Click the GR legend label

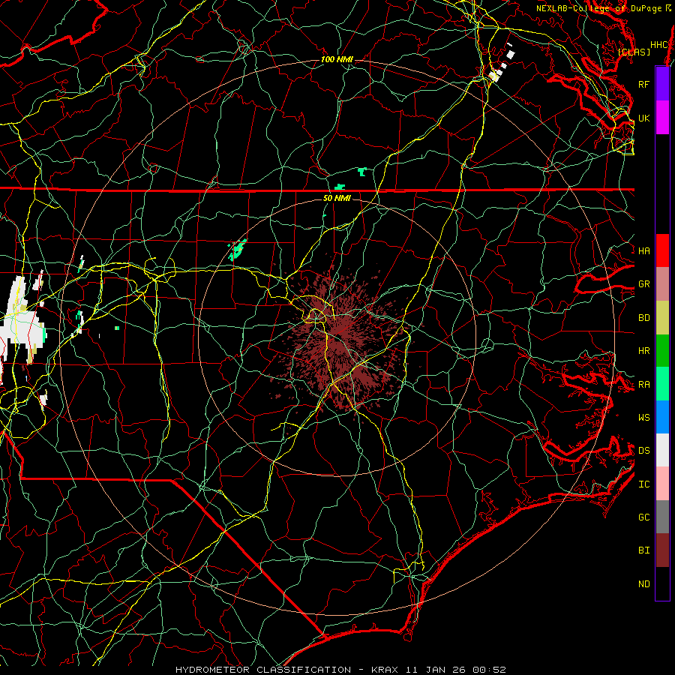click(x=643, y=284)
